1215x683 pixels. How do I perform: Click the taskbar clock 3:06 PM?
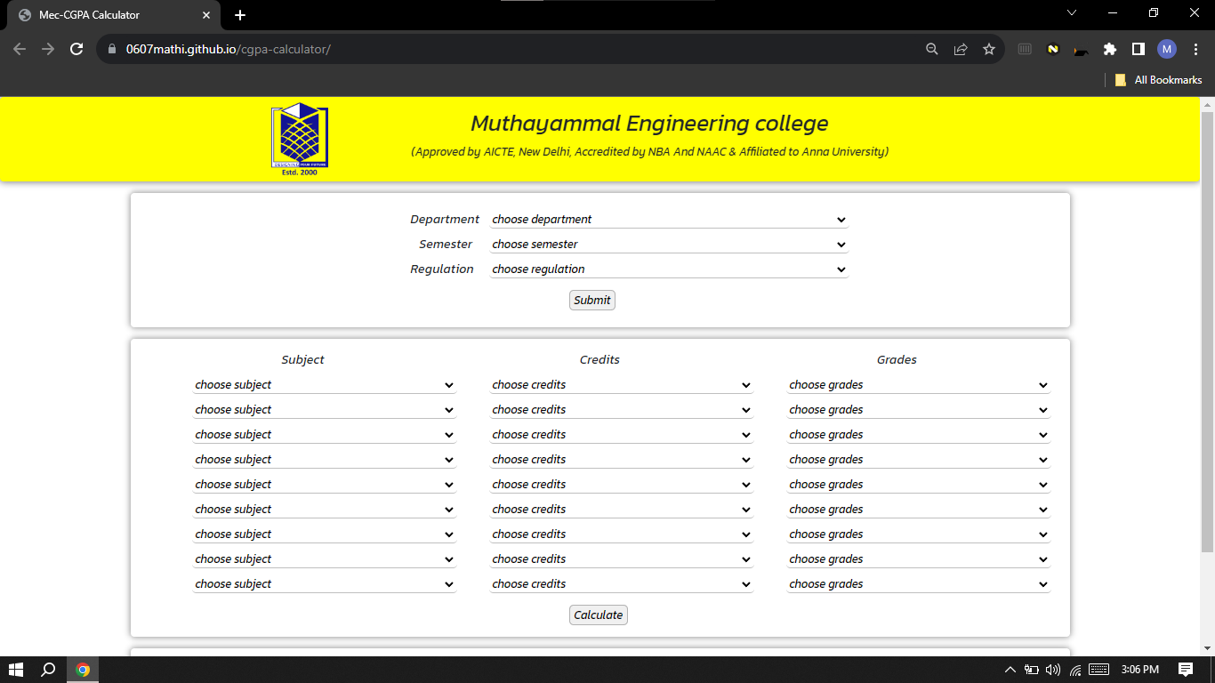[1140, 670]
